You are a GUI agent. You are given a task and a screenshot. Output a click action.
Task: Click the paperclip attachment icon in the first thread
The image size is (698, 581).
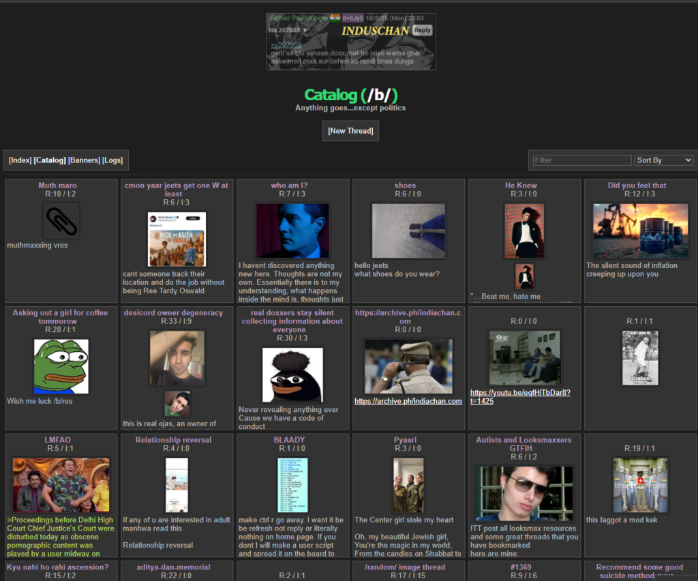61,221
